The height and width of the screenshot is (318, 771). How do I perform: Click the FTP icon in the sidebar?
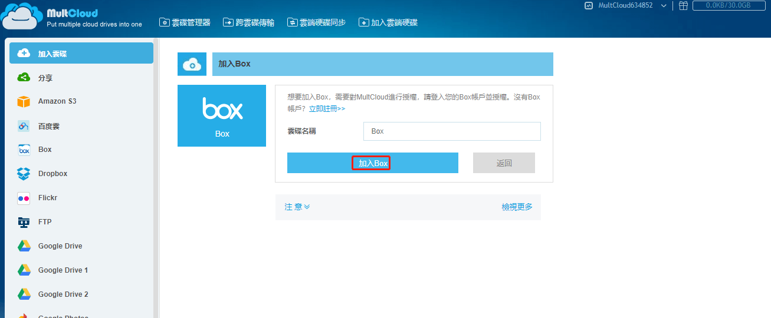pos(24,222)
